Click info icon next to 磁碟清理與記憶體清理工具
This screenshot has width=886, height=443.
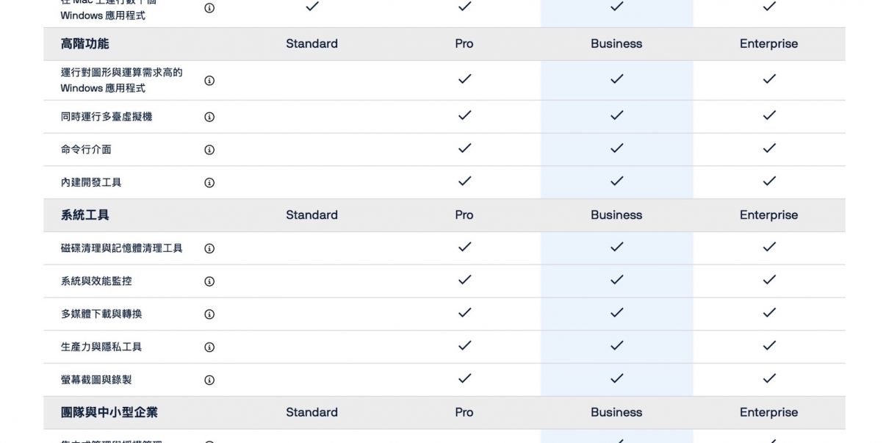(x=209, y=249)
